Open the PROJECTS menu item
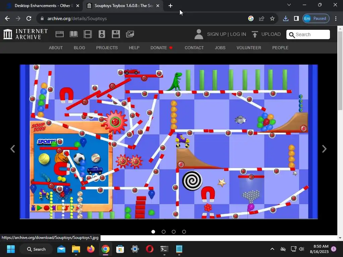This screenshot has width=343, height=257. (107, 48)
